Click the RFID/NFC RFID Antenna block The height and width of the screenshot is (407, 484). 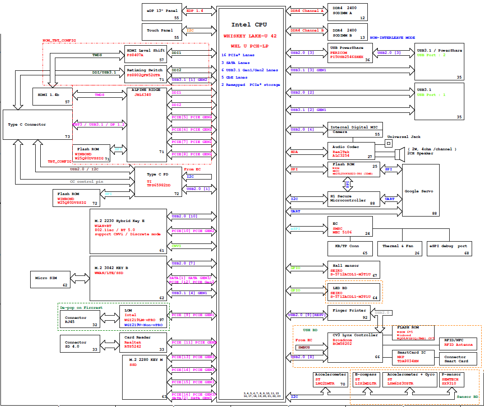[x=458, y=344]
